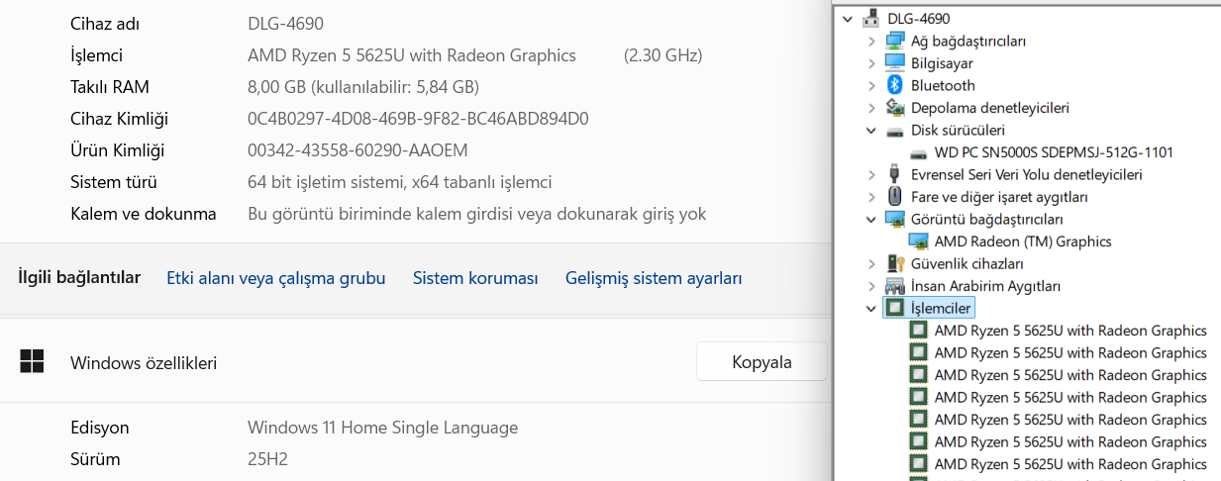This screenshot has width=1221, height=481.
Task: Open the Gelişmiş sistem ayarları link
Action: pos(654,278)
